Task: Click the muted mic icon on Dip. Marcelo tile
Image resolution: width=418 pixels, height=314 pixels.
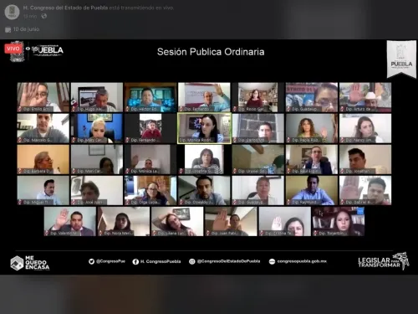Action: point(20,140)
